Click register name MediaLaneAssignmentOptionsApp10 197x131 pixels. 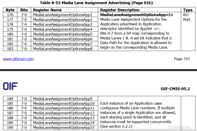pyautogui.click(x=64, y=104)
